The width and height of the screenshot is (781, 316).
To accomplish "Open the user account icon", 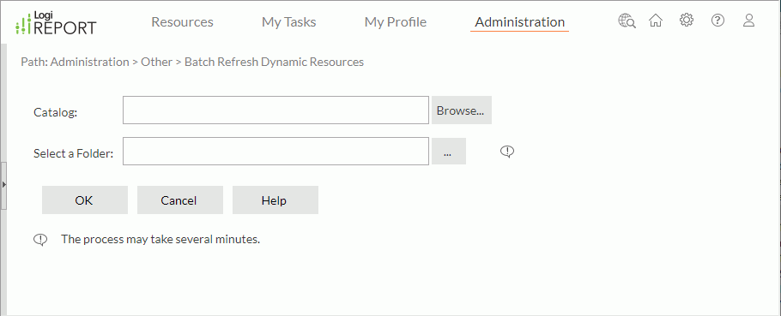I will click(748, 21).
